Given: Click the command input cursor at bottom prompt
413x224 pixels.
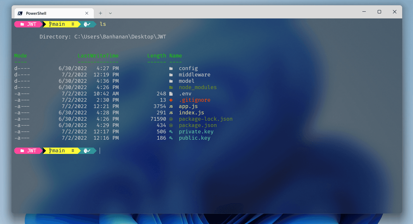Looking at the screenshot, I should pyautogui.click(x=100, y=151).
